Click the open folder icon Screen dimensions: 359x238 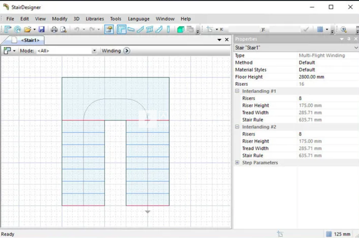pos(27,29)
